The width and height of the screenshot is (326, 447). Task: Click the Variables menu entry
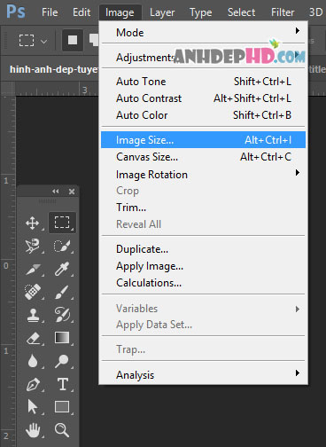(203, 309)
